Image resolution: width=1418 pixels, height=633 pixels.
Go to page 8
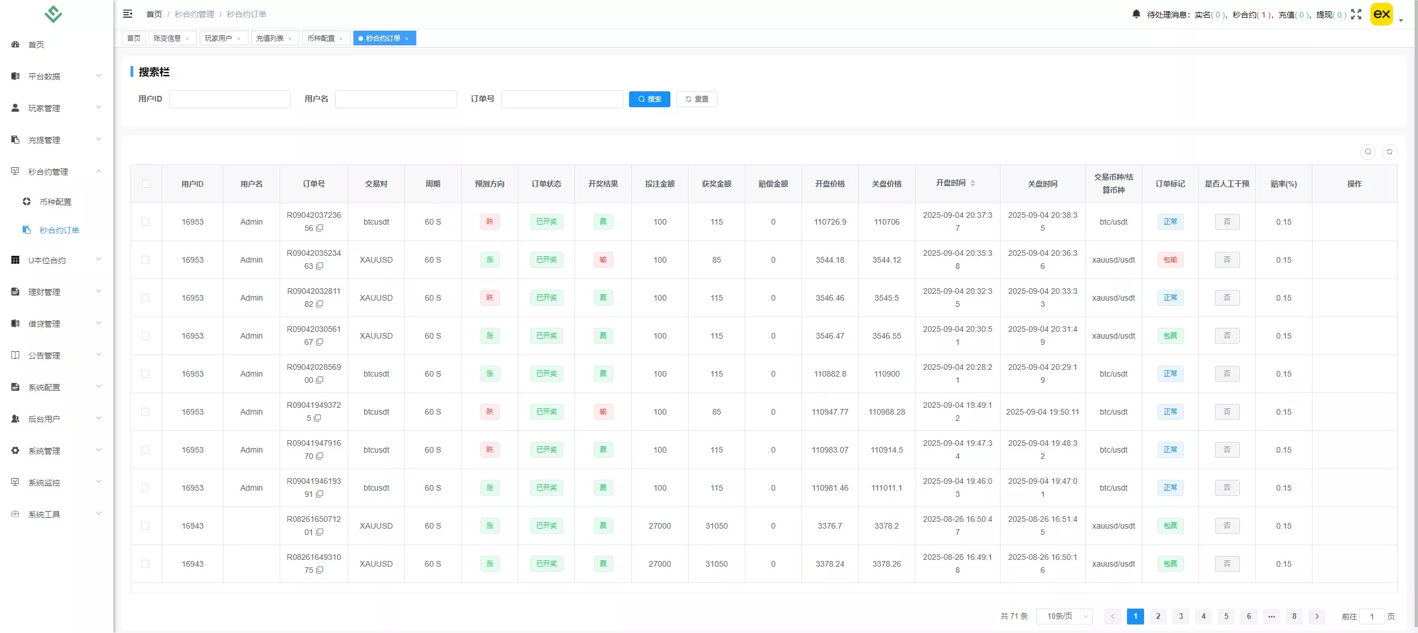pyautogui.click(x=1294, y=617)
